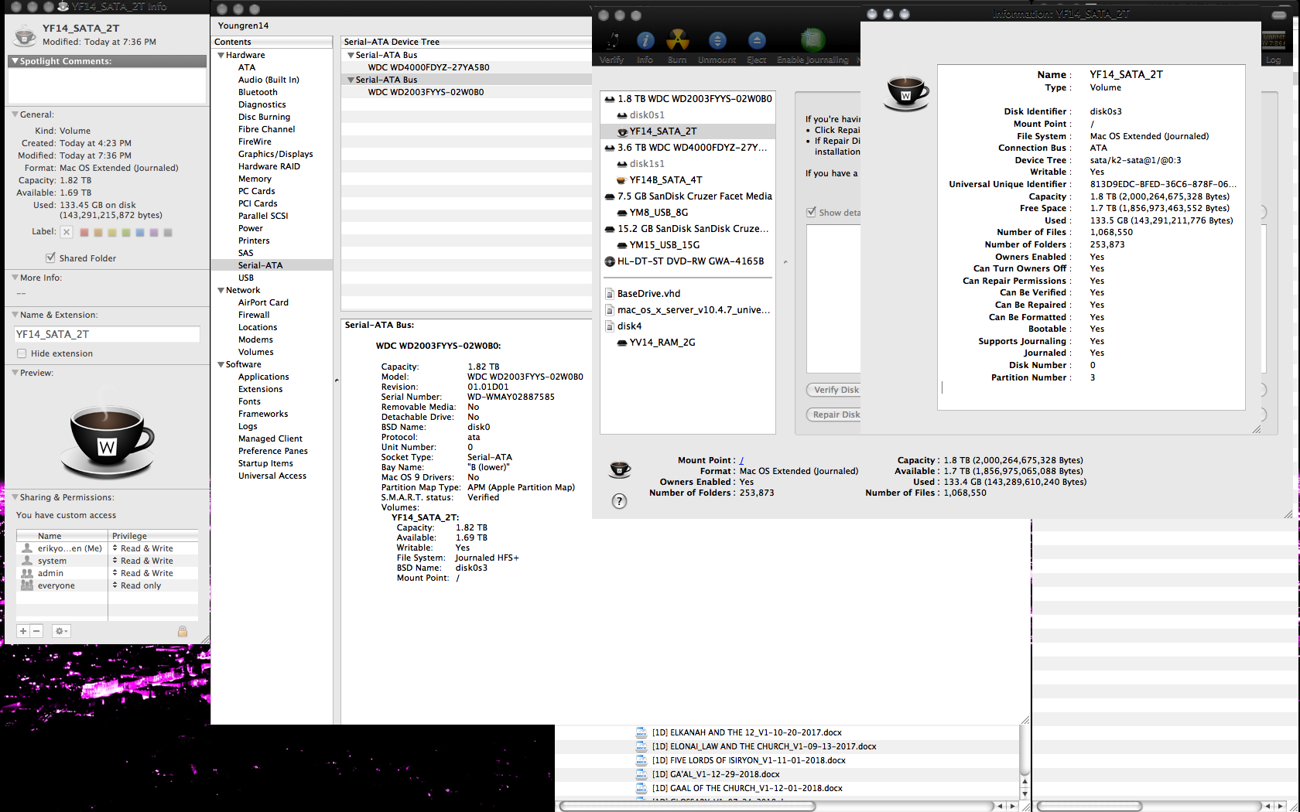Click the blue Info toolbar icon

(x=645, y=40)
